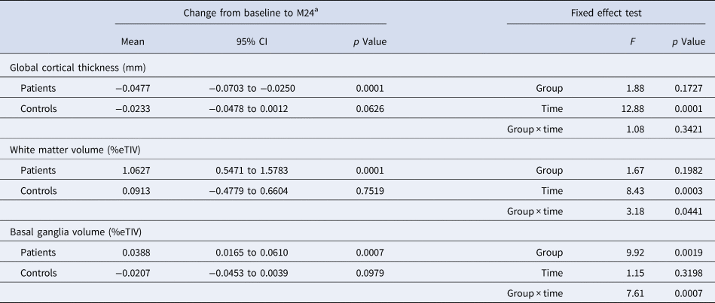Select the interval "−0.0453 to 0.0039"
The image size is (715, 303).
(249, 273)
